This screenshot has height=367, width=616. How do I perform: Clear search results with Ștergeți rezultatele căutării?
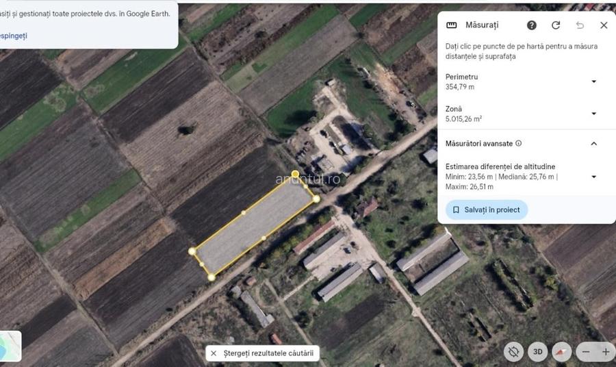pyautogui.click(x=262, y=353)
